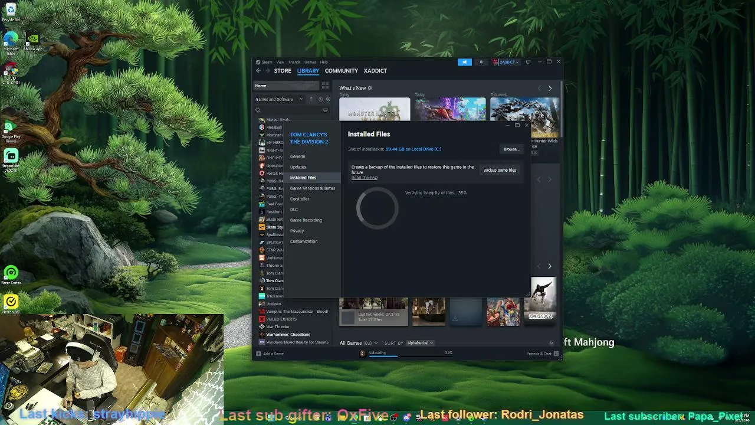The width and height of the screenshot is (755, 425).
Task: Click the up arrow beside Games and Software
Action: [311, 99]
